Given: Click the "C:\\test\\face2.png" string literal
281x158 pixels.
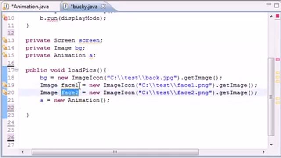Looking at the screenshot, I should [x=175, y=93].
